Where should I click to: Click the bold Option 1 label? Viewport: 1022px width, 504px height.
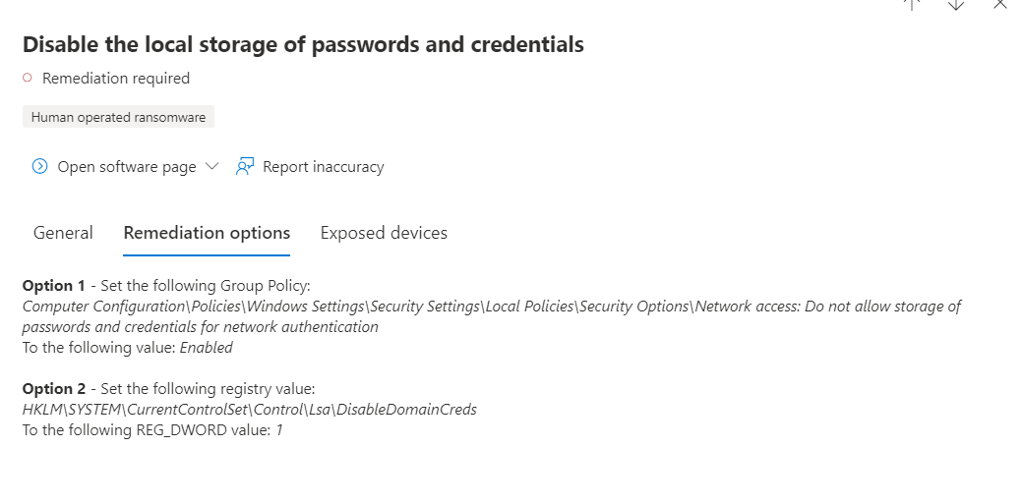pos(53,286)
